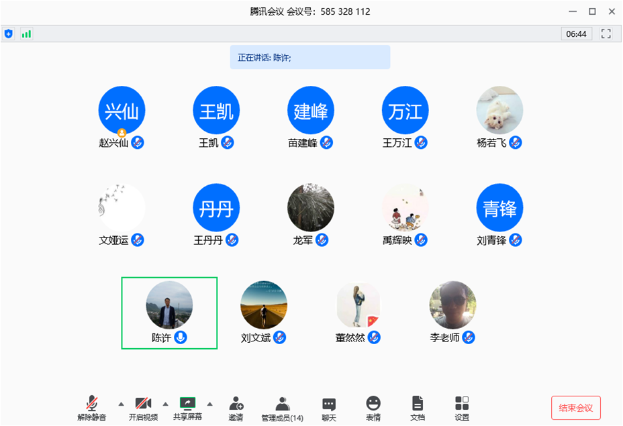Click the 06:44 meeting timer
623x426 pixels.
click(x=576, y=34)
